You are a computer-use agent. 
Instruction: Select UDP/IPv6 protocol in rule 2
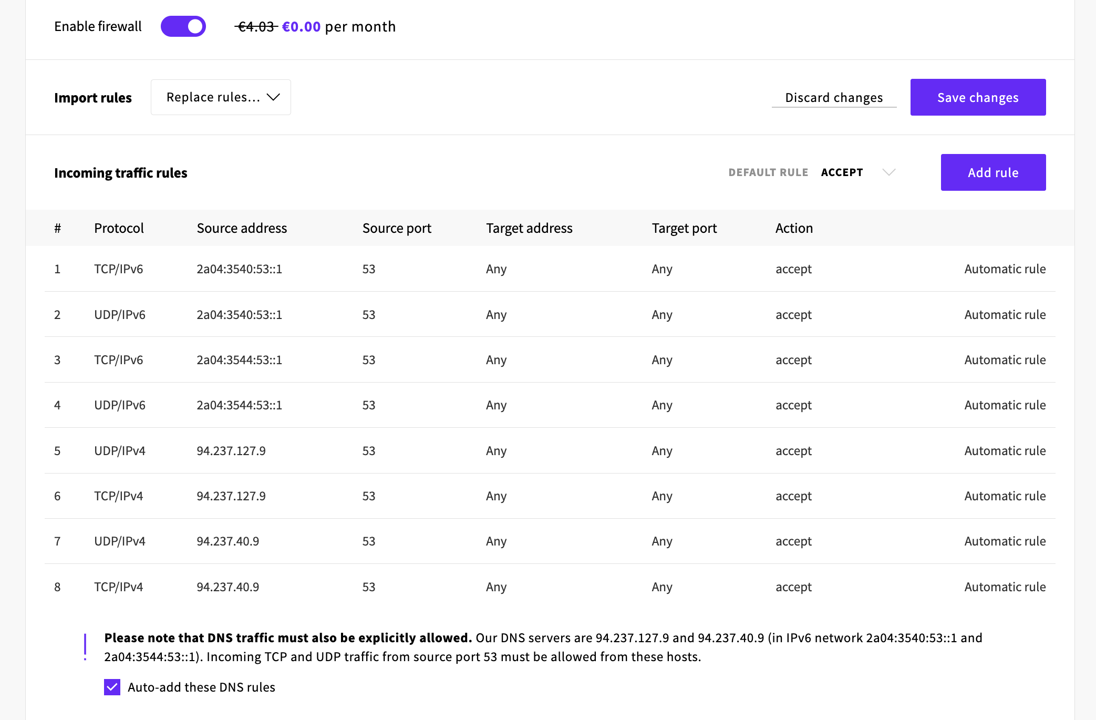120,315
